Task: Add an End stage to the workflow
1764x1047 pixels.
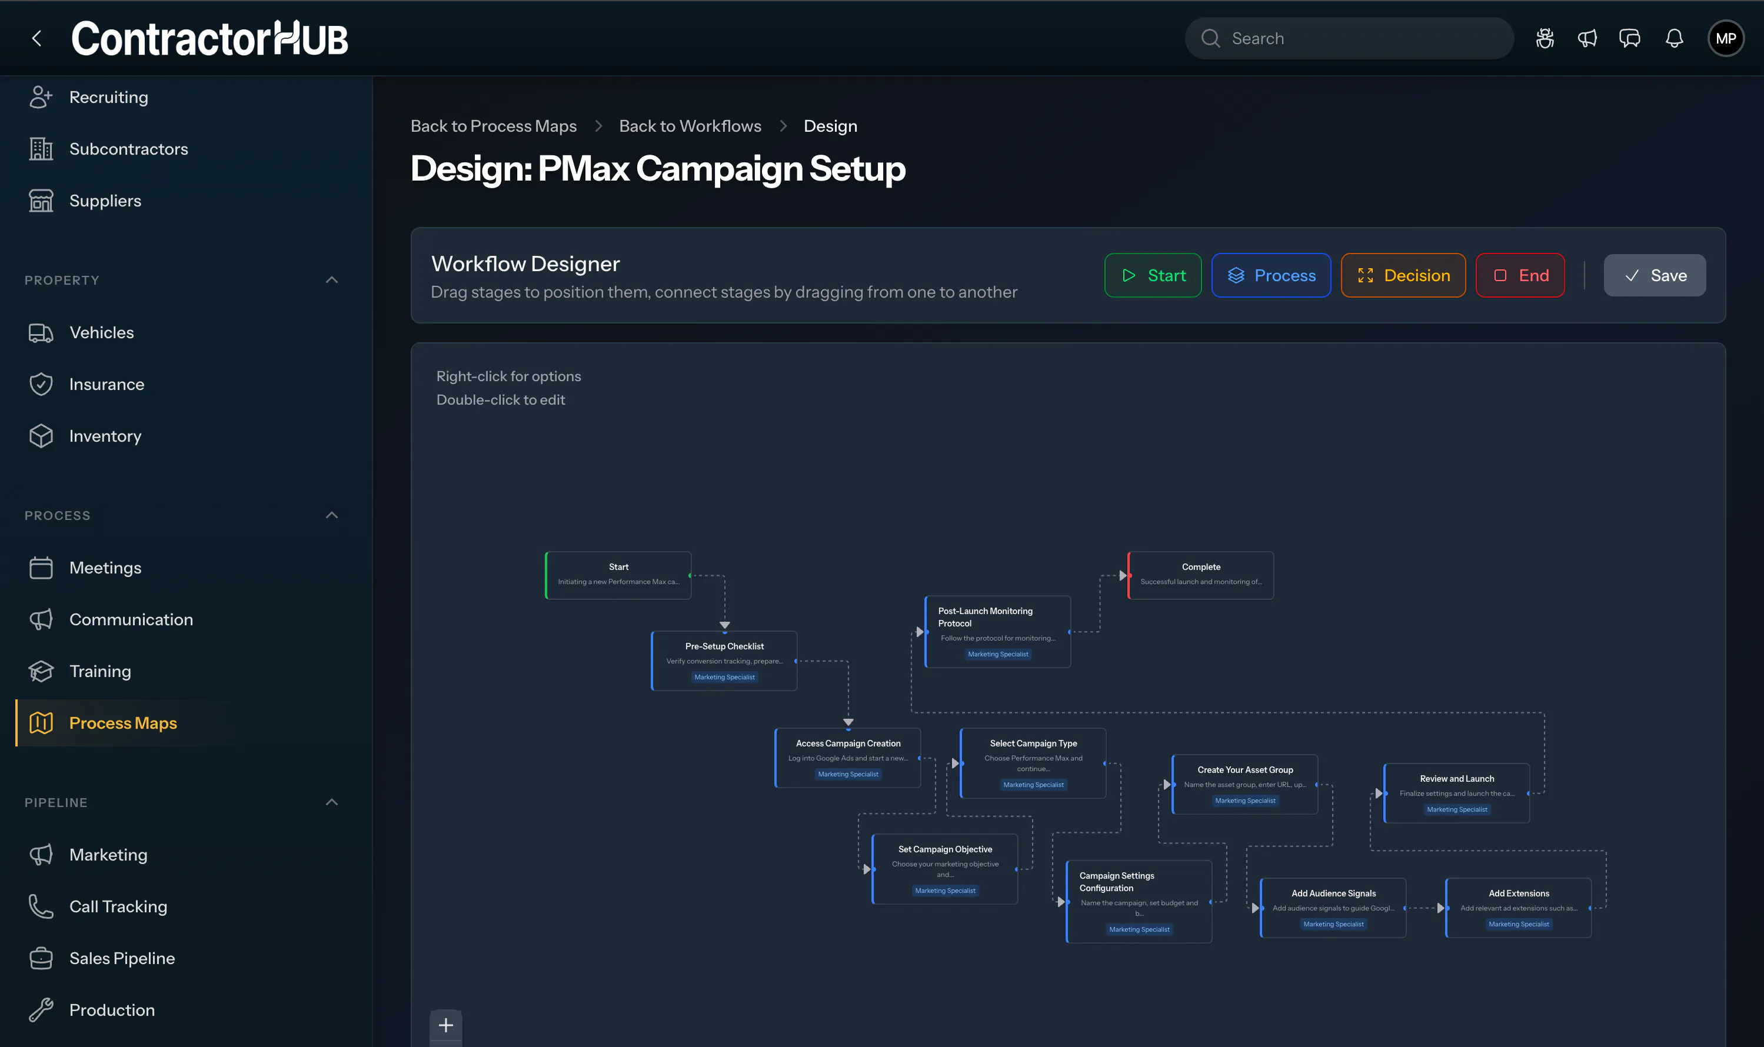Action: (x=1520, y=275)
